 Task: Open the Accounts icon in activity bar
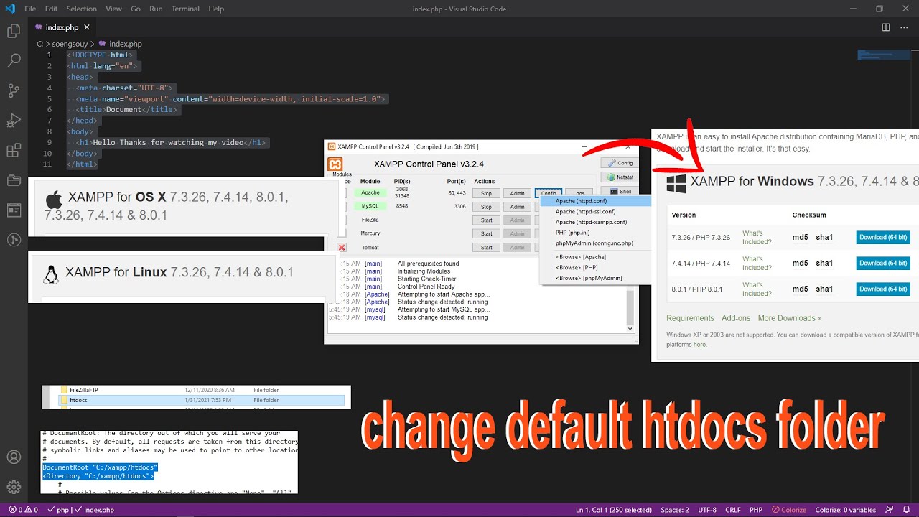click(x=13, y=457)
